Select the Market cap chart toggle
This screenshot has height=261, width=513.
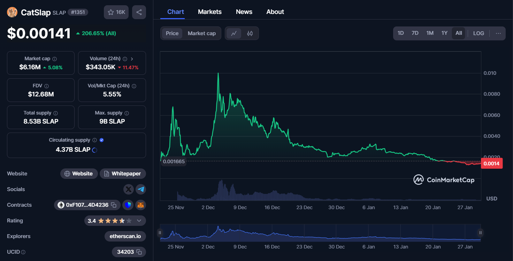202,33
